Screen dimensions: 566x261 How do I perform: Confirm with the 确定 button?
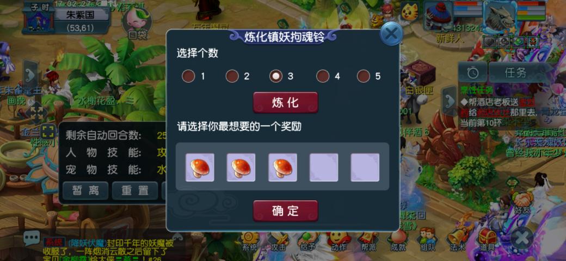(286, 210)
